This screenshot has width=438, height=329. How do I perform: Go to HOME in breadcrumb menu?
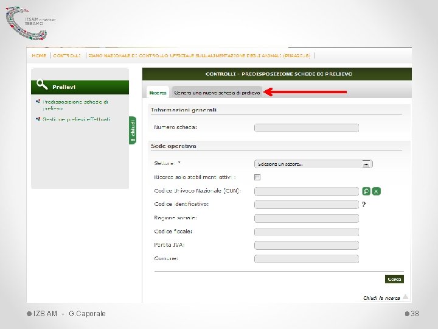pos(39,55)
